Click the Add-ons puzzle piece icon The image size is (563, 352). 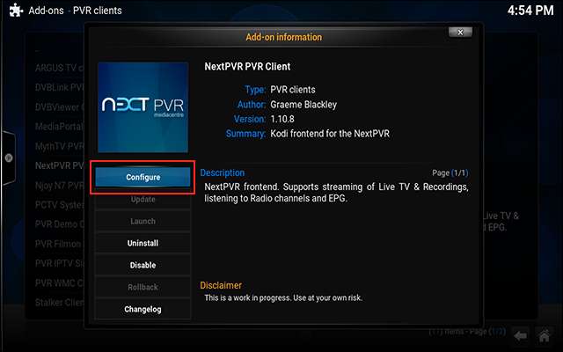coord(16,11)
